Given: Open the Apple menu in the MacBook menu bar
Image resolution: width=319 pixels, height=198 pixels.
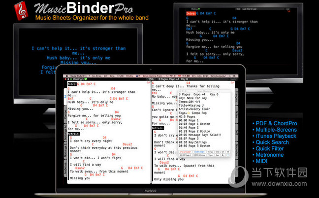Looking at the screenshot, I should 66,76.
